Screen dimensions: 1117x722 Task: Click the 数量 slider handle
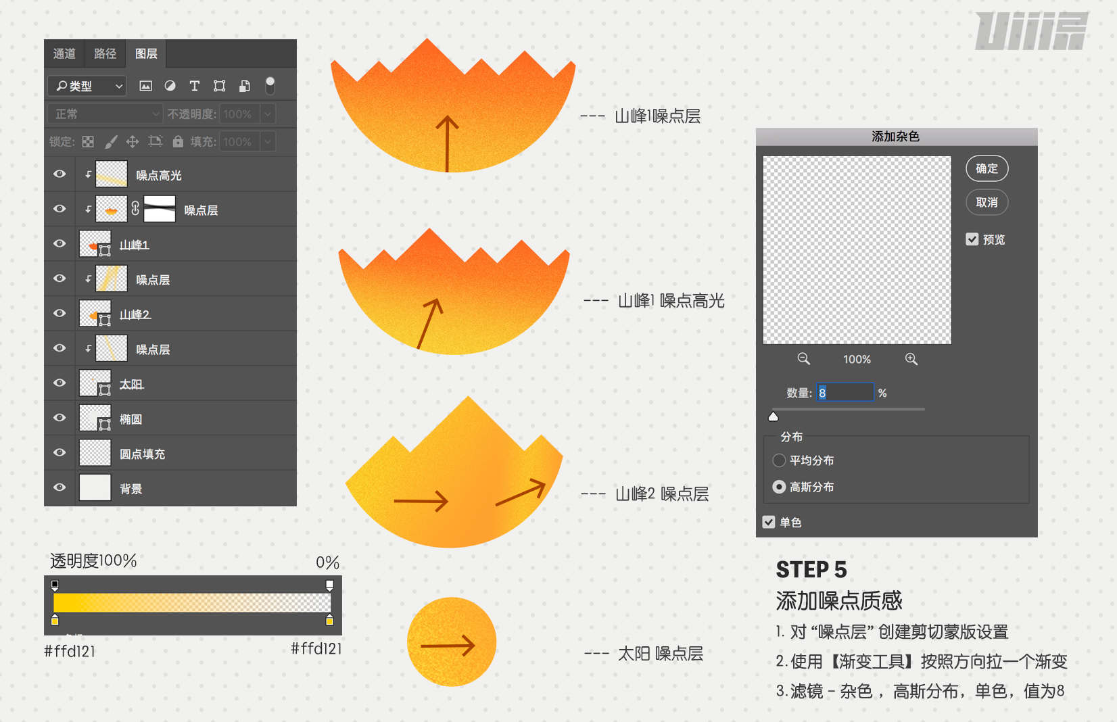[x=774, y=416]
